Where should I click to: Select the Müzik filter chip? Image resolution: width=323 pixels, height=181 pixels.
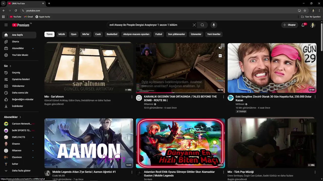62,34
